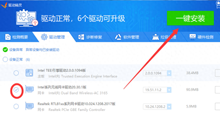Open the 软件管理 tab
Viewport: 220px width, 119px height.
tap(127, 37)
